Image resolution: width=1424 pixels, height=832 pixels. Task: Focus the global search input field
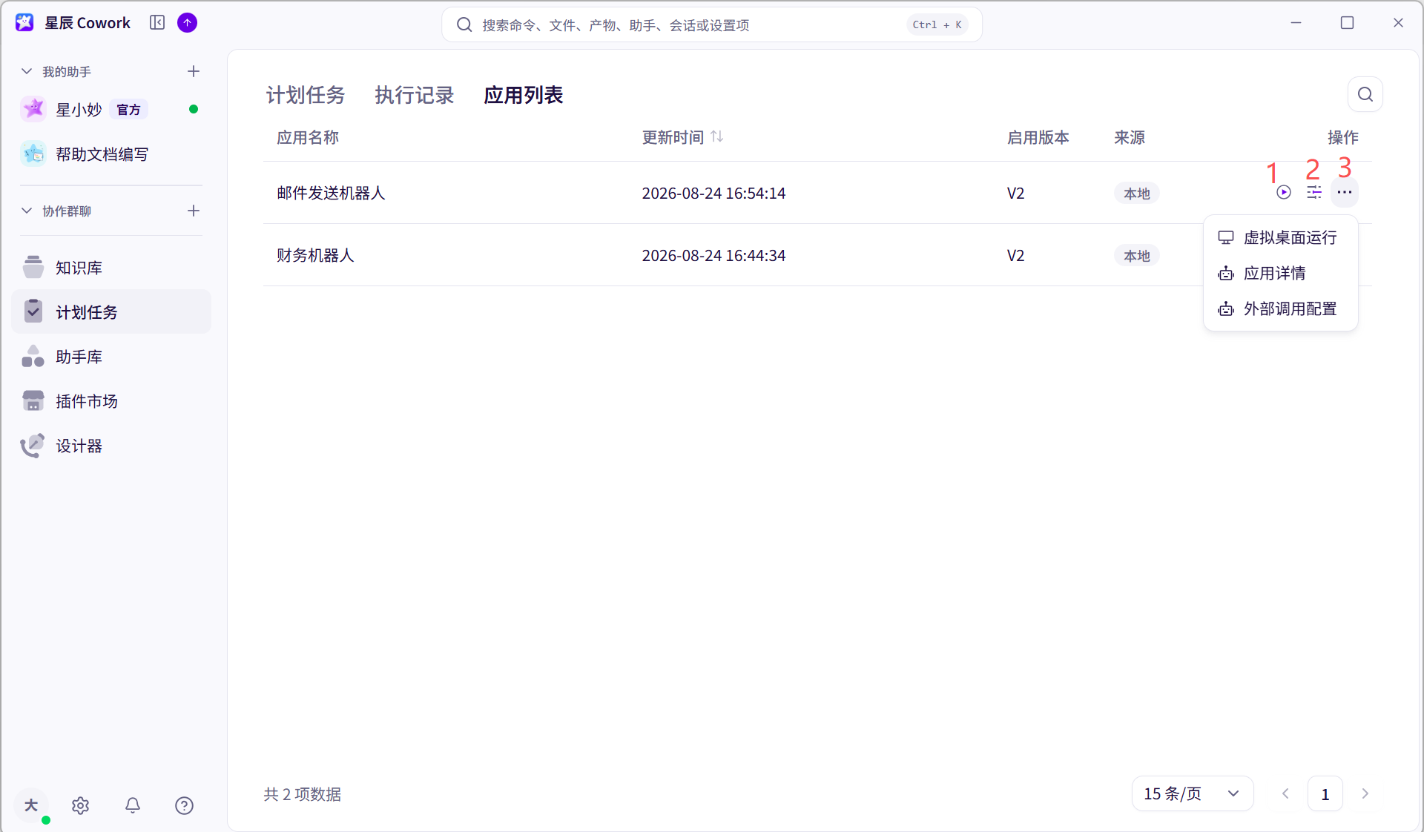pos(712,25)
